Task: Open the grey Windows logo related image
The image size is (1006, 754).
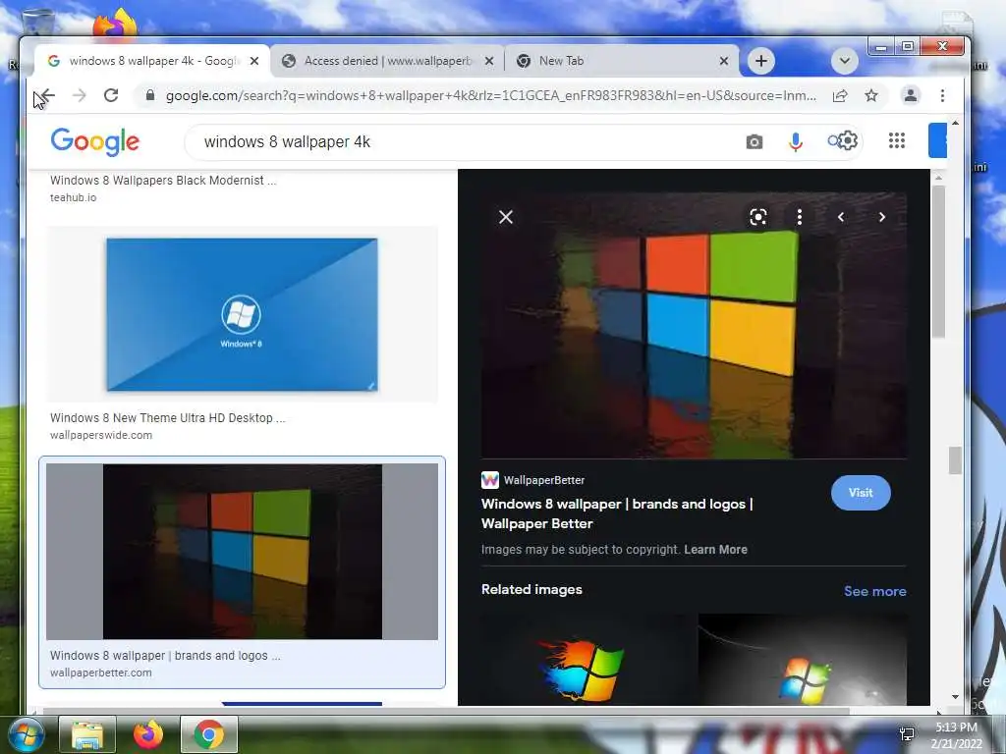Action: [x=803, y=661]
